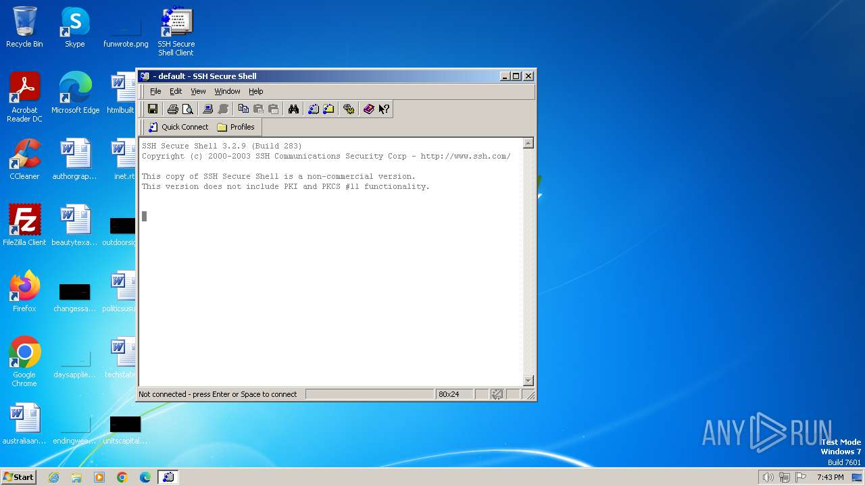Open the Window menu
Viewport: 865px width, 486px height.
[x=227, y=91]
